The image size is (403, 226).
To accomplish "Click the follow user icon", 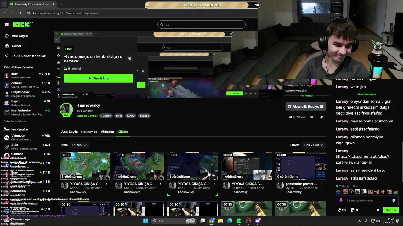I will (x=321, y=117).
